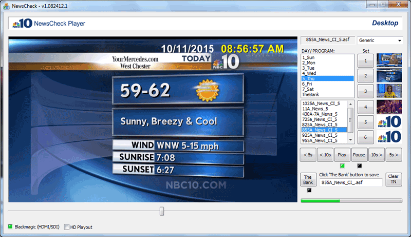Skip forward 5 seconds with '5s >'
411x250 pixels.
click(x=394, y=155)
